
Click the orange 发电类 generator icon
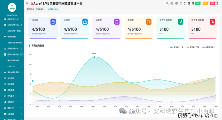149,22
